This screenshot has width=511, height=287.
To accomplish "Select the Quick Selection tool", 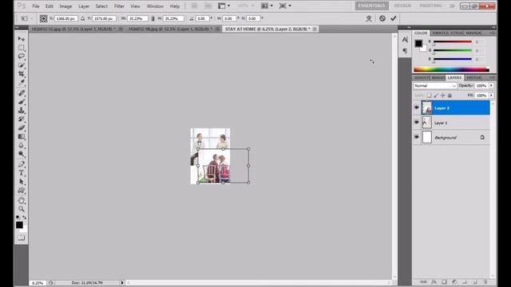I will pos(22,65).
